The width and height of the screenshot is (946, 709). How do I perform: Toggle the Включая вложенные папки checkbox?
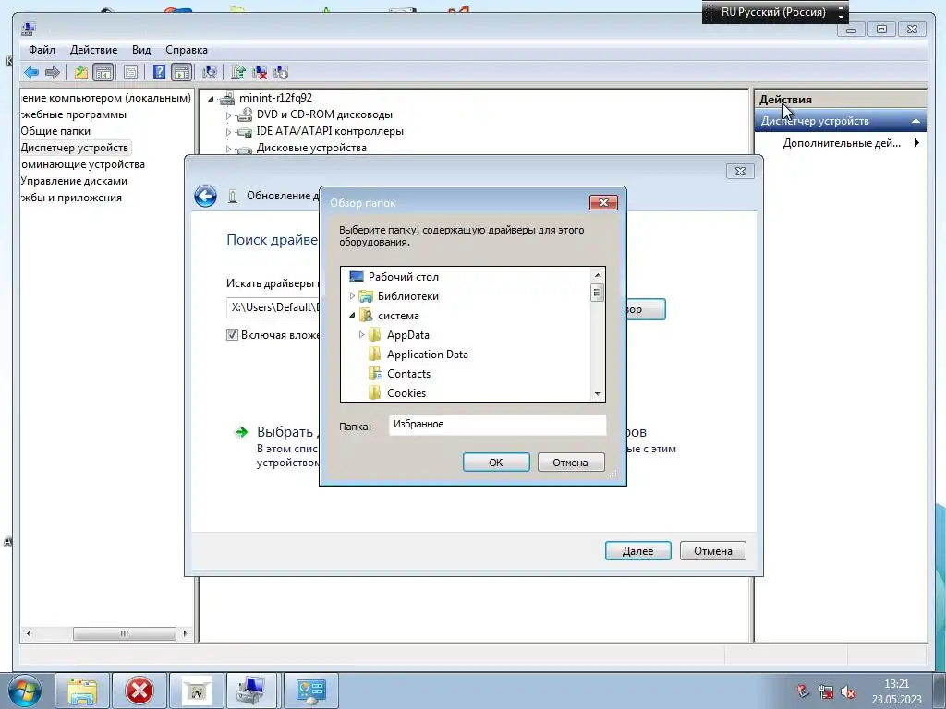pos(232,334)
